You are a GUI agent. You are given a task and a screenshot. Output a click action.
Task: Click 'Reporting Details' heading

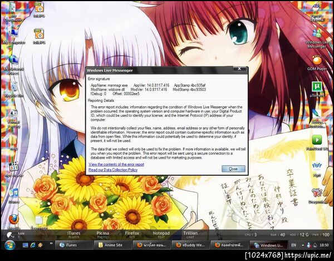101,101
